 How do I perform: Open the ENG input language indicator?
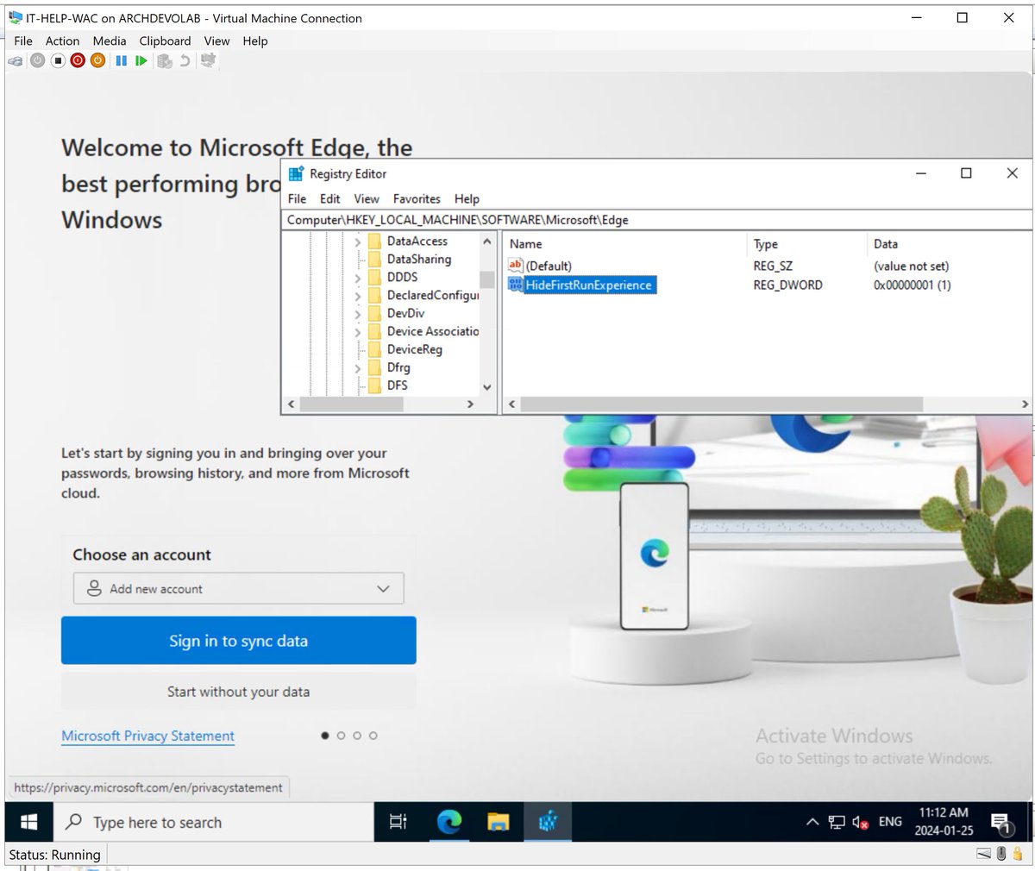[890, 822]
